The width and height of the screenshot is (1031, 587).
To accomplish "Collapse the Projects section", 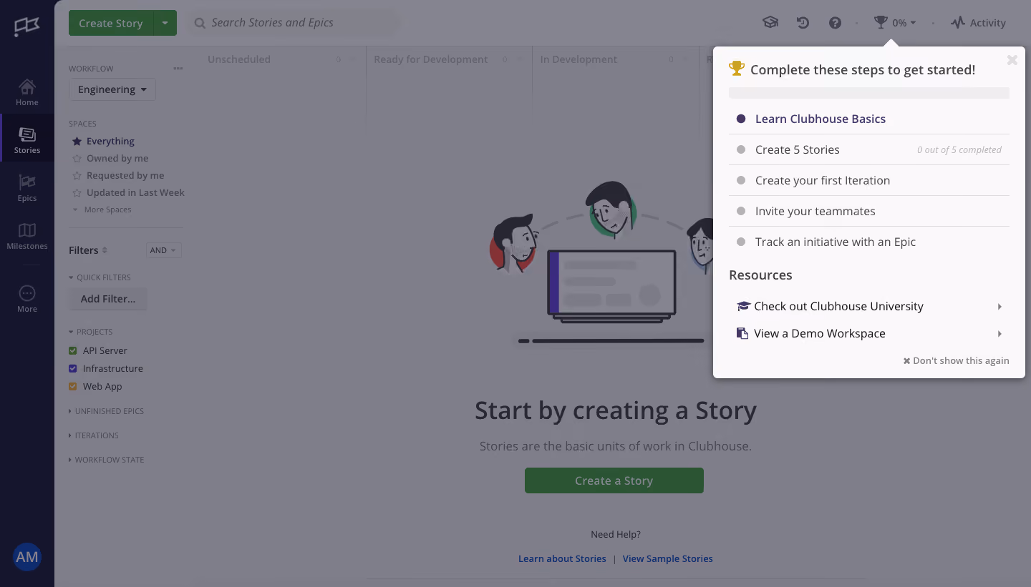I will (x=90, y=332).
